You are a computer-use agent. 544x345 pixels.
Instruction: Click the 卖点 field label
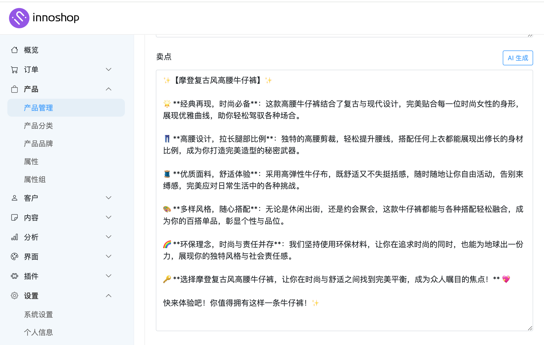[x=164, y=57]
